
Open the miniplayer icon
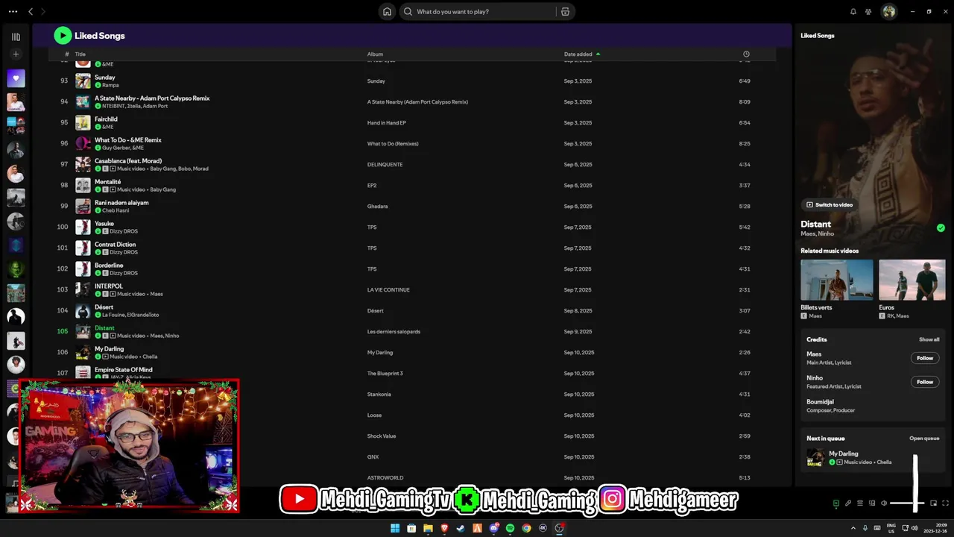click(933, 503)
